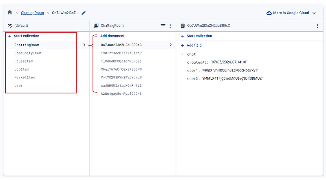The height and width of the screenshot is (180, 326).
Task: Open document k2Ro4gzyBorPyJ5GCCk3
Action: tap(121, 94)
